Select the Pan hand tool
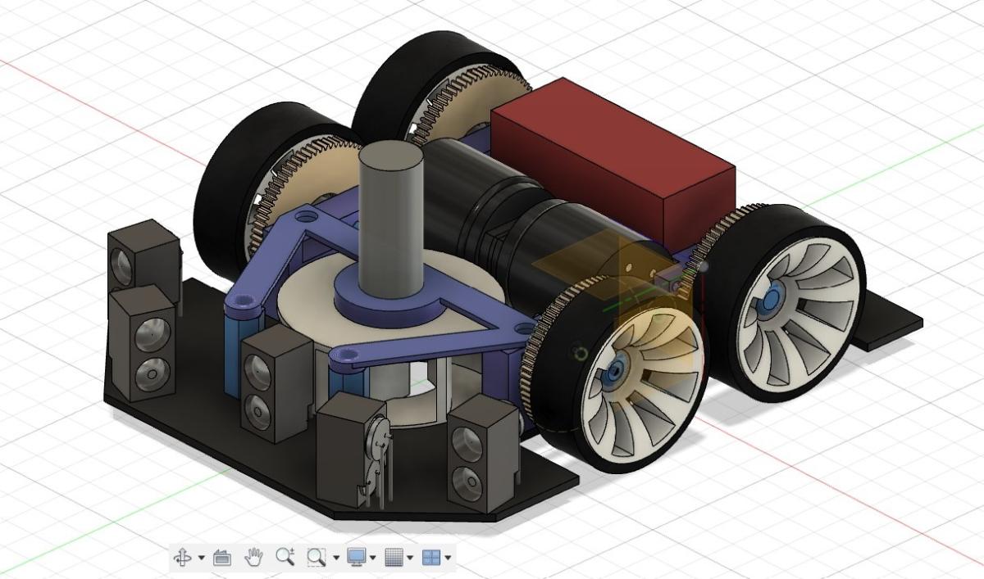Viewport: 984px width, 579px height. 253,558
